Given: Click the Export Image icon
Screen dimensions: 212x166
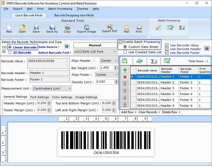Looking at the screenshot, I should pos(86,29).
